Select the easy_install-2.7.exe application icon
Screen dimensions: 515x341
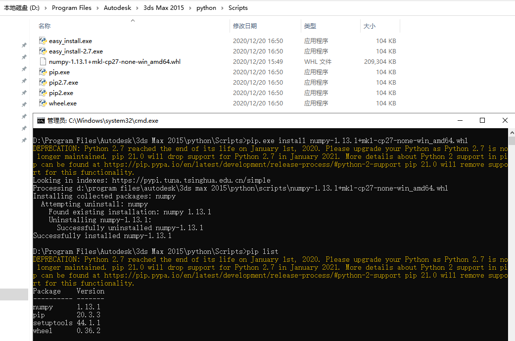(x=43, y=51)
